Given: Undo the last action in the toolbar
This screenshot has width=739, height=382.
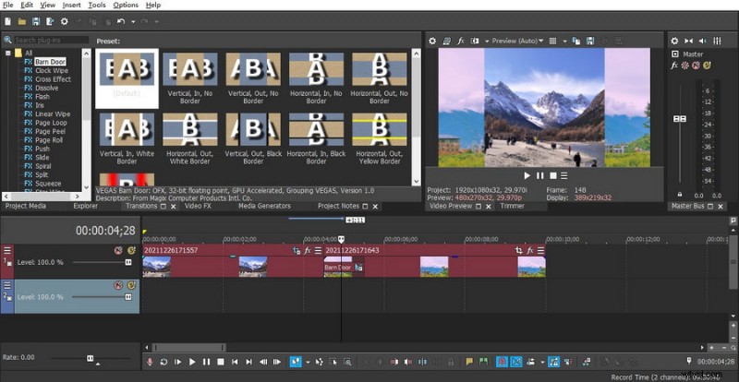Looking at the screenshot, I should tap(121, 21).
